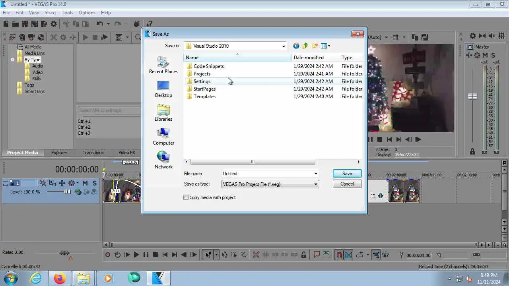This screenshot has height=286, width=509.
Task: Copy snapshot to clipboard in video preview
Action: point(415,37)
